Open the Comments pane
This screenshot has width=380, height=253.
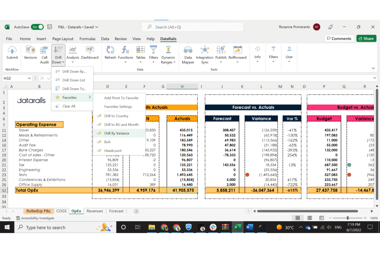tap(339, 38)
